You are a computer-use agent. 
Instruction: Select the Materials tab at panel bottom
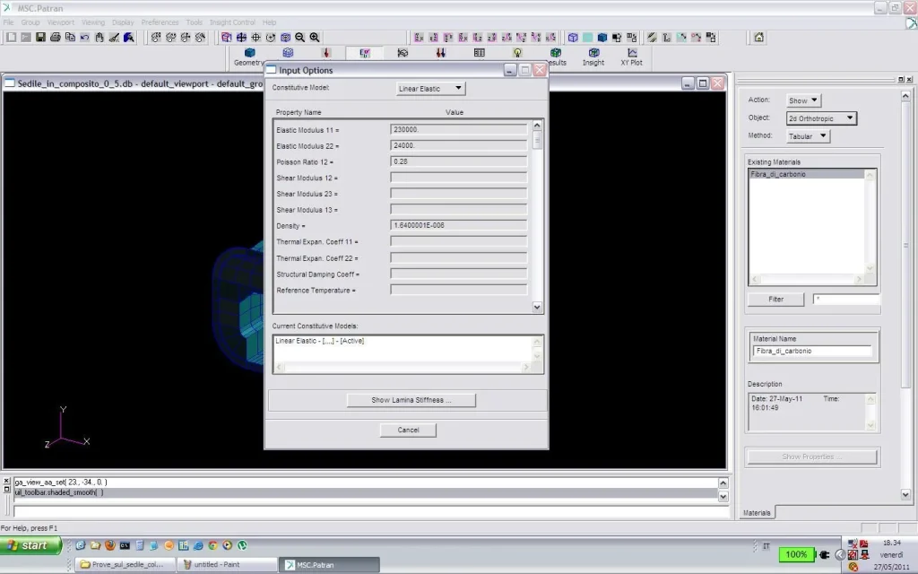[757, 512]
